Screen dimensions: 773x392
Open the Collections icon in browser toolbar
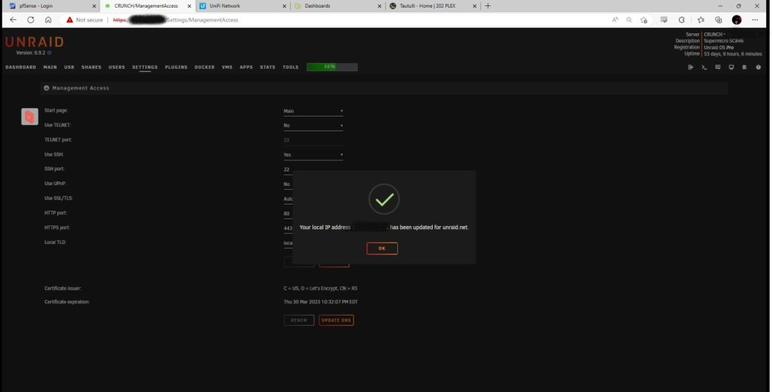pos(718,19)
